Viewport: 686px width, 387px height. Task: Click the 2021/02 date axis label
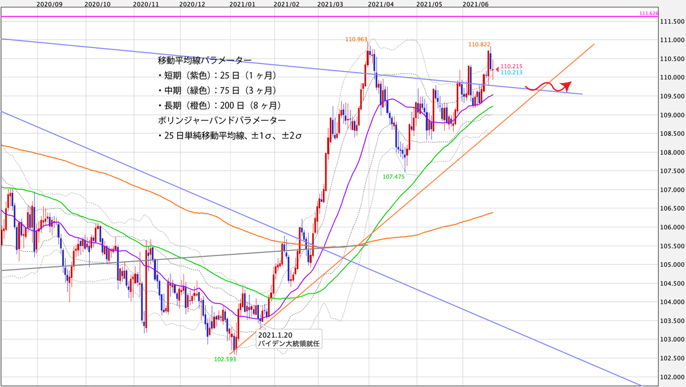point(286,4)
